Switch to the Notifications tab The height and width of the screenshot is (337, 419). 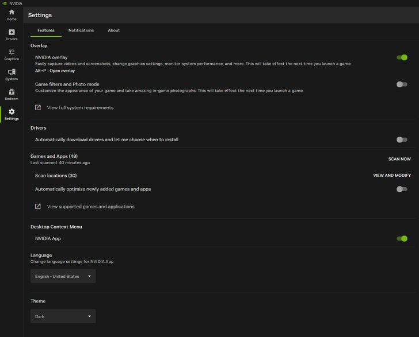tap(81, 30)
